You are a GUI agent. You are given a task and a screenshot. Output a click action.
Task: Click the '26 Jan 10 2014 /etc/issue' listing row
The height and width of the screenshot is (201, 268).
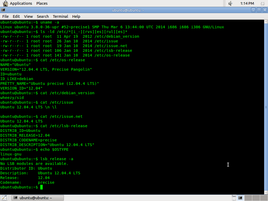tap(59, 41)
